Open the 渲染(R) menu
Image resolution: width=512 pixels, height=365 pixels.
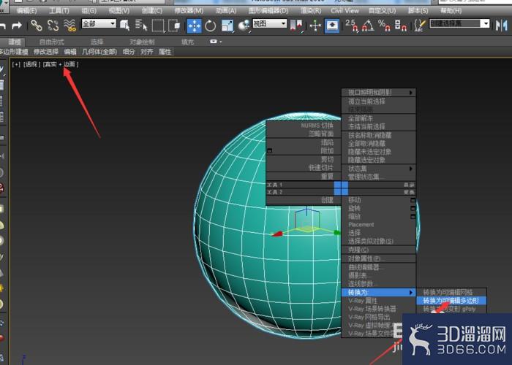tap(311, 11)
